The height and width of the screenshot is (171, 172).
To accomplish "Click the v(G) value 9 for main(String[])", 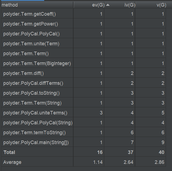I will tap(163, 142).
